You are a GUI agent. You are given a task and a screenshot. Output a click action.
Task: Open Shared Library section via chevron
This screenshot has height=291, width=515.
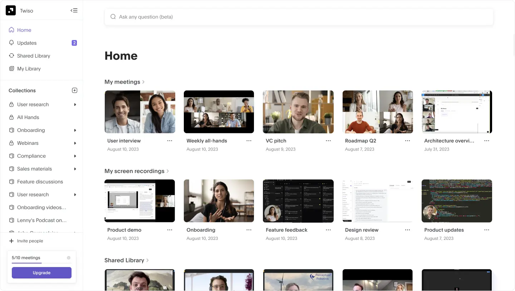pos(147,260)
